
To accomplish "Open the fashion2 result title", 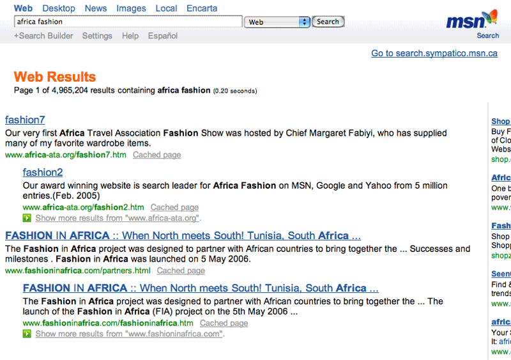I will click(43, 173).
